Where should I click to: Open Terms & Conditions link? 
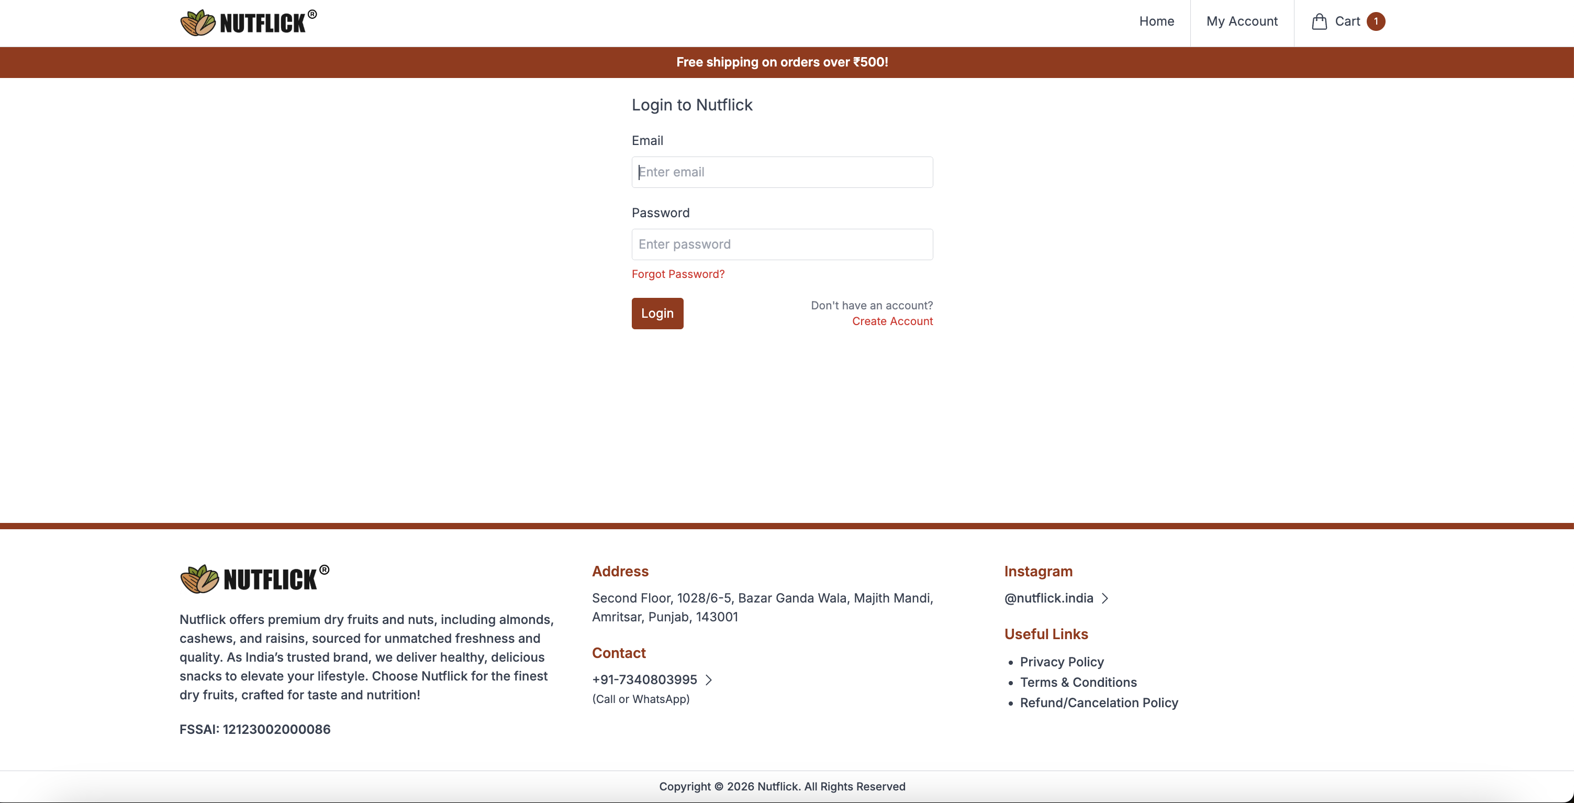[1078, 682]
